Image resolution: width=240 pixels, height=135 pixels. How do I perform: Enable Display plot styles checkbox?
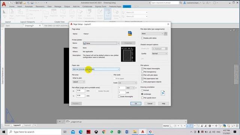142,38
